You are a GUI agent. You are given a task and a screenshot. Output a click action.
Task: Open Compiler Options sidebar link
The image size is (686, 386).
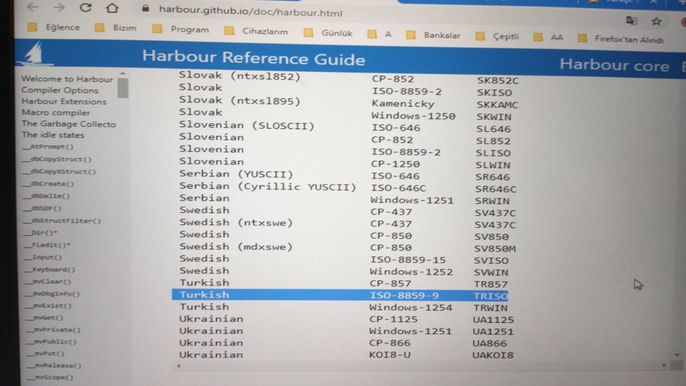tap(60, 90)
